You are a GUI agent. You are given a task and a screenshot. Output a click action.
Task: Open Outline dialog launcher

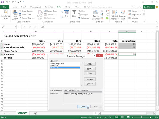(x=145, y=22)
